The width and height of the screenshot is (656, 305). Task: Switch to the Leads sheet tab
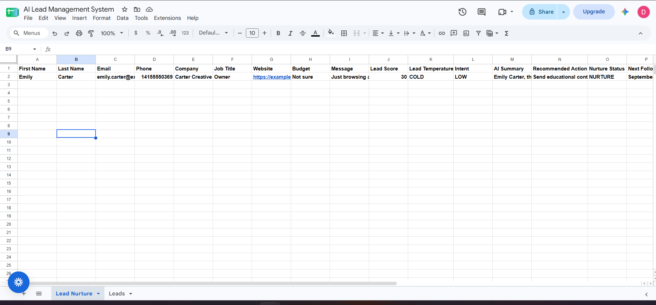[x=117, y=294]
